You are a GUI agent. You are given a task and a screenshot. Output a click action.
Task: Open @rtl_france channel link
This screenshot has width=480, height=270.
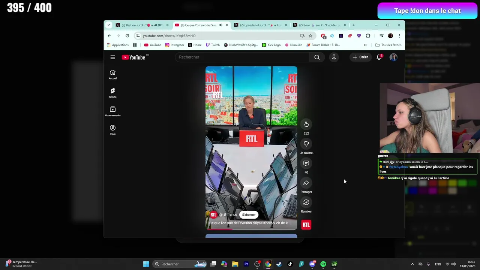coord(228,214)
